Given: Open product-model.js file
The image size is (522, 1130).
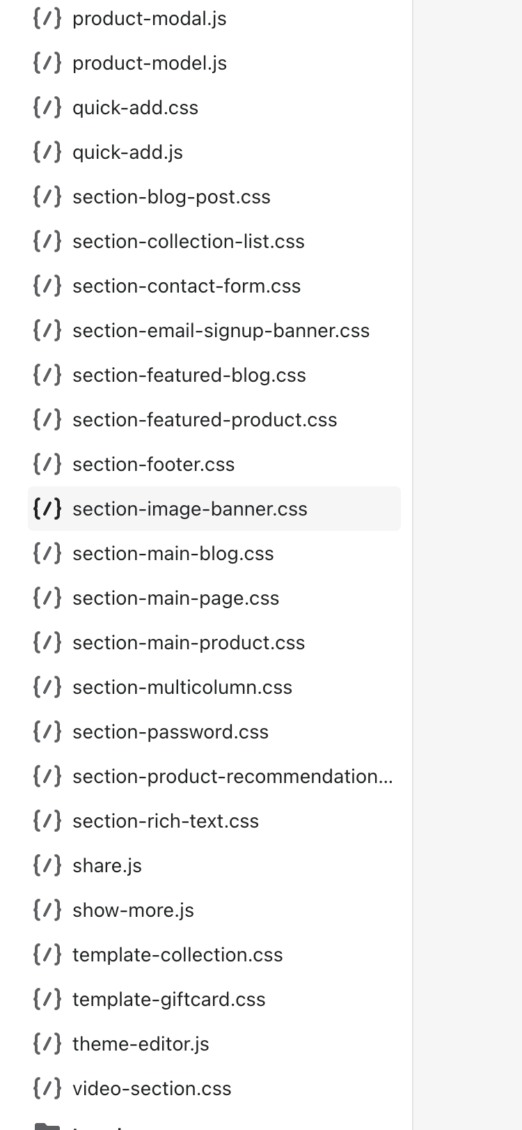Looking at the screenshot, I should [150, 63].
